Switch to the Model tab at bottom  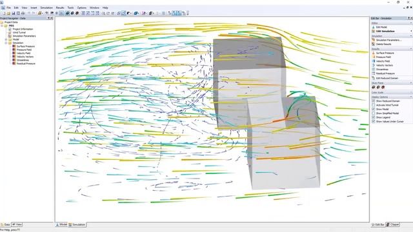[x=61, y=225]
